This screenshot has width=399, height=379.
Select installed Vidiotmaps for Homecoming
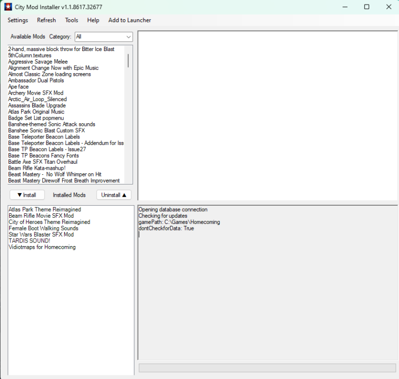42,247
